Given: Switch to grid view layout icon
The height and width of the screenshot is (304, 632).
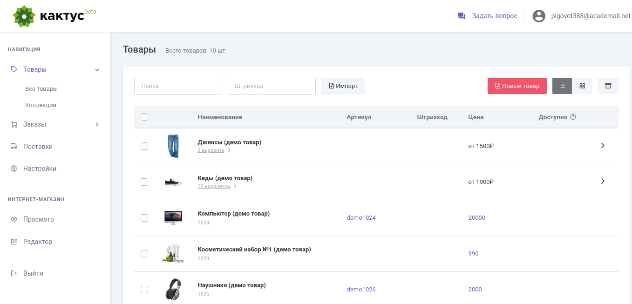Looking at the screenshot, I should pos(582,86).
